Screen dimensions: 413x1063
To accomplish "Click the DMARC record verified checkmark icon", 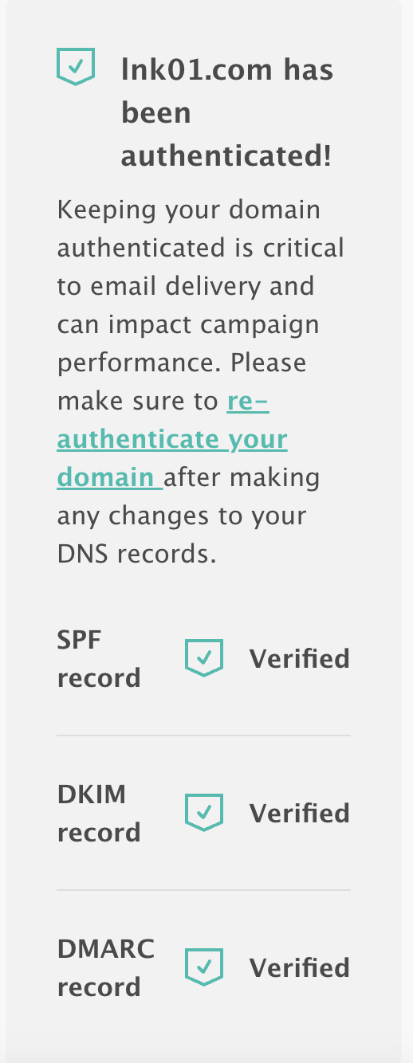I will [204, 967].
